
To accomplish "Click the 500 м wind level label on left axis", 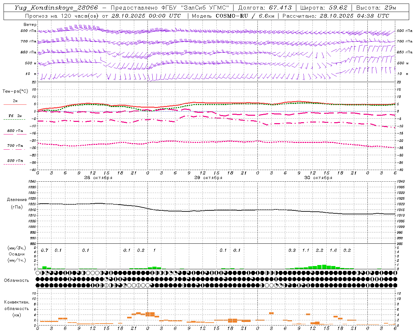I will [x=31, y=63].
